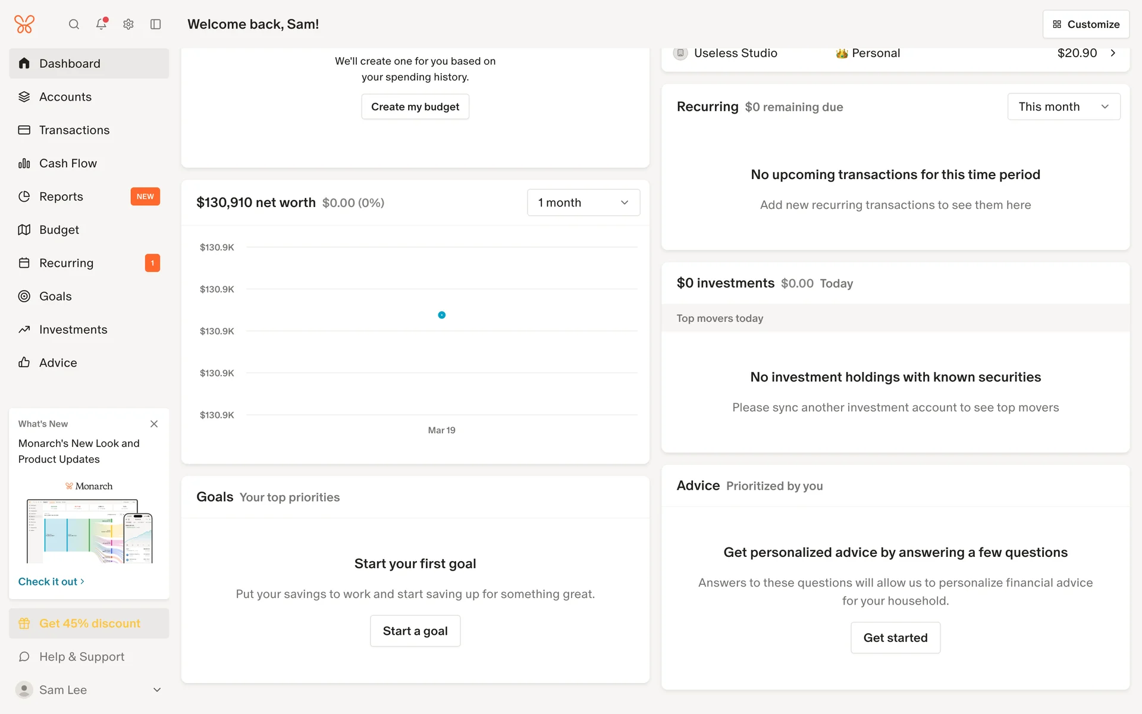Image resolution: width=1142 pixels, height=714 pixels.
Task: Open the Reports section
Action: [61, 196]
